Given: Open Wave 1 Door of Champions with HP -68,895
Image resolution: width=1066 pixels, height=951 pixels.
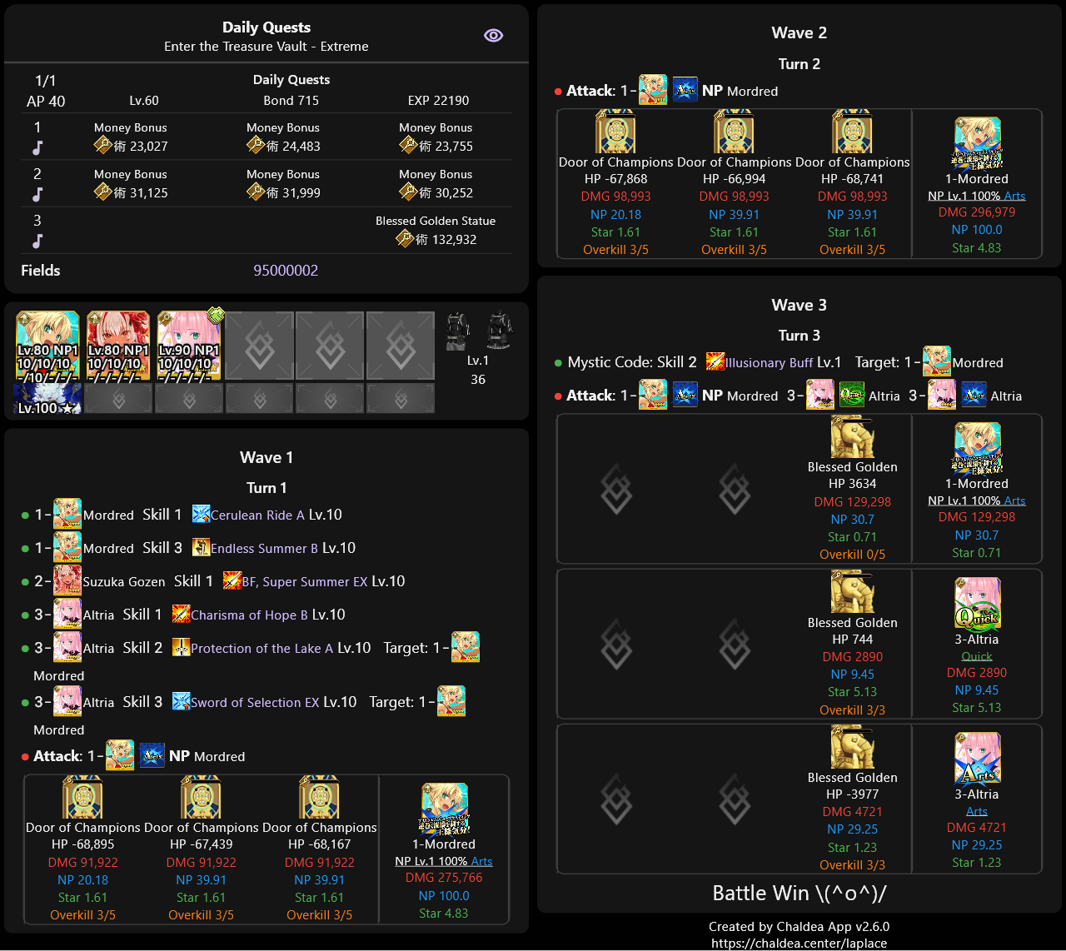Looking at the screenshot, I should [82, 798].
